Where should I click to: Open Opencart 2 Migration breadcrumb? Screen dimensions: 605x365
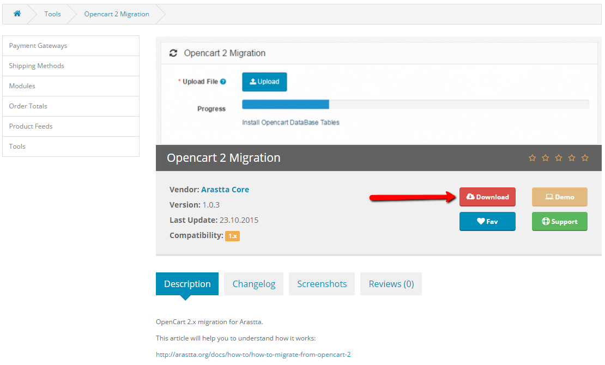117,14
